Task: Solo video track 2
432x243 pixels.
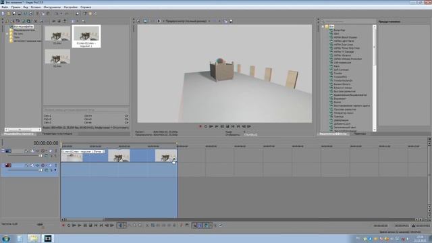Action: pos(56,165)
